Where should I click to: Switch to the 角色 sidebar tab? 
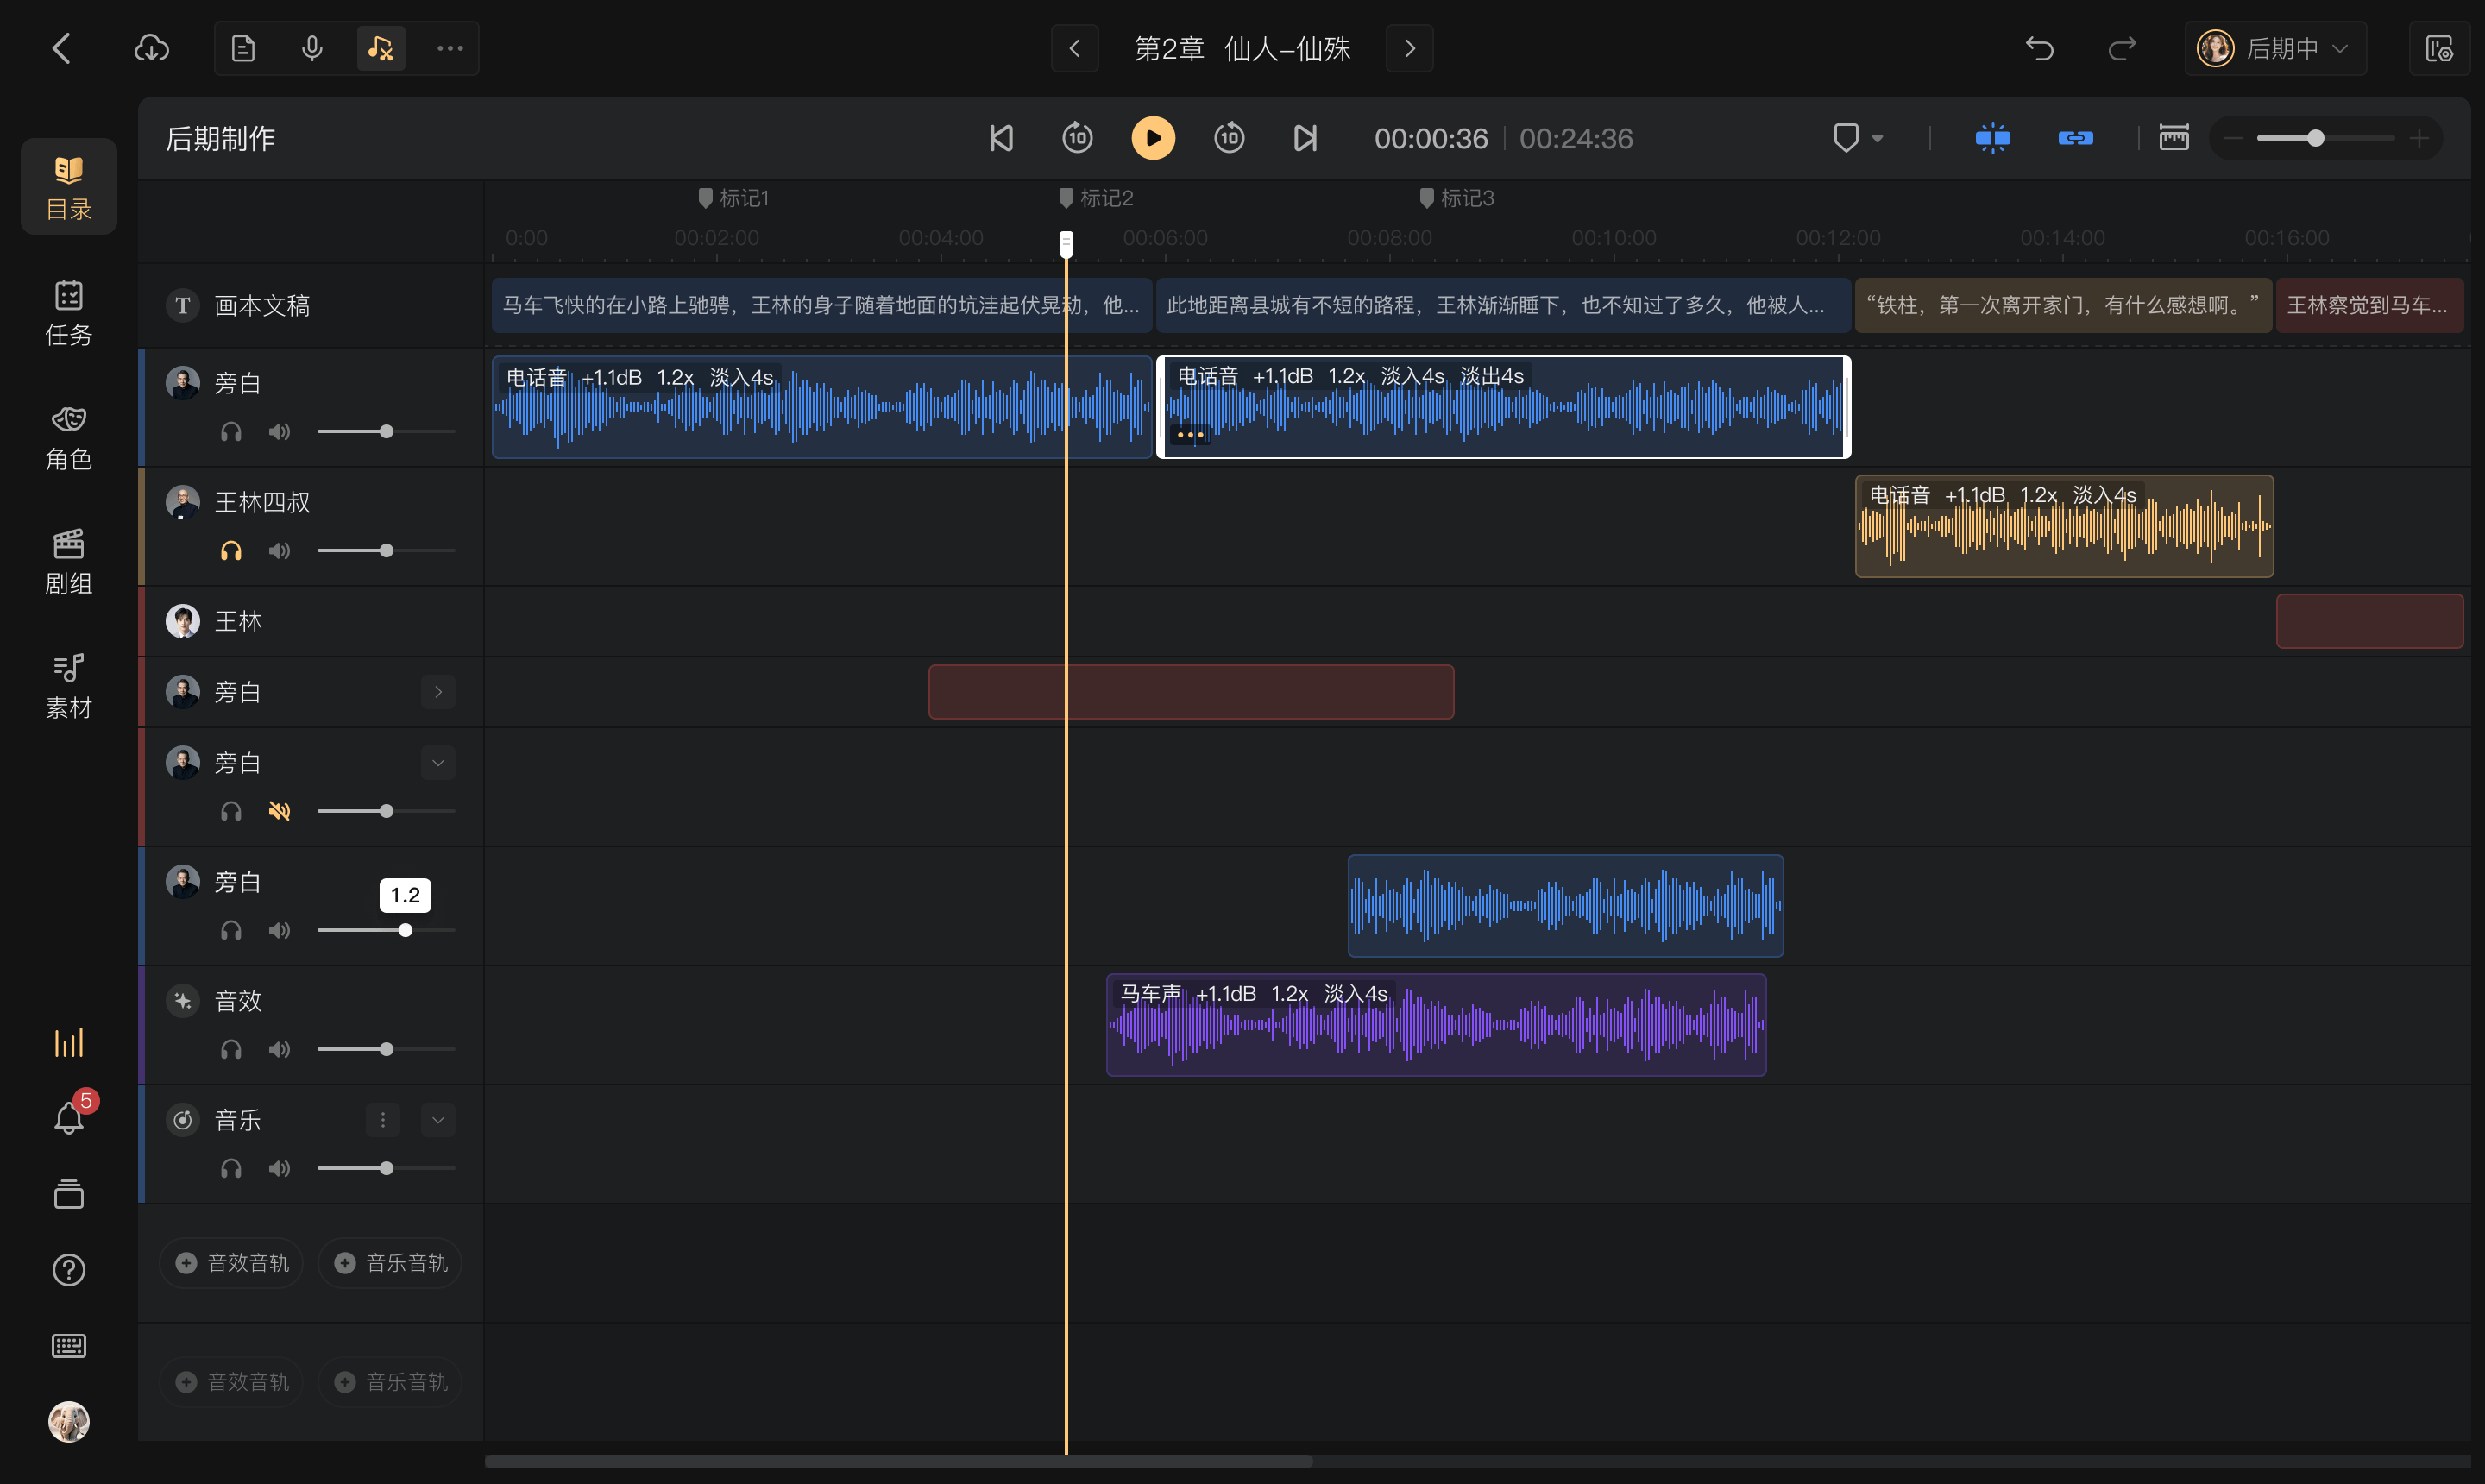[x=69, y=437]
